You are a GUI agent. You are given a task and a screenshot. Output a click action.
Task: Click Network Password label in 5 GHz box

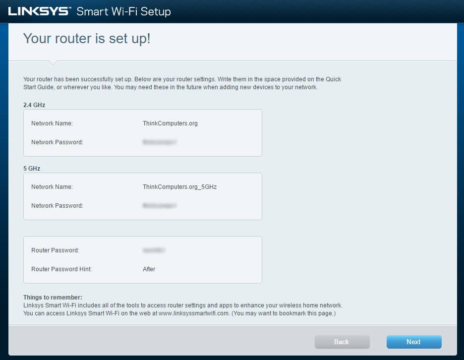pos(57,205)
